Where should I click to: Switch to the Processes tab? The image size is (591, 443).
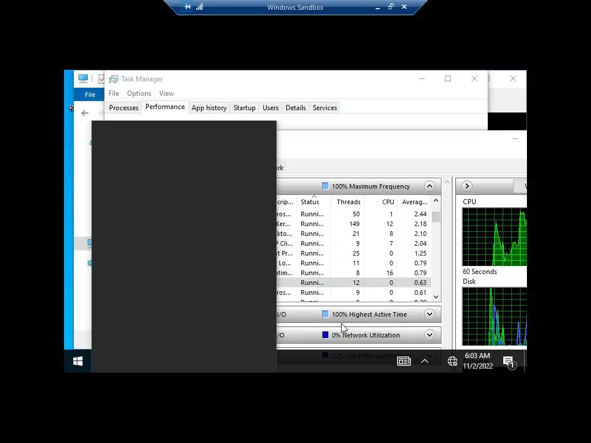pyautogui.click(x=124, y=108)
